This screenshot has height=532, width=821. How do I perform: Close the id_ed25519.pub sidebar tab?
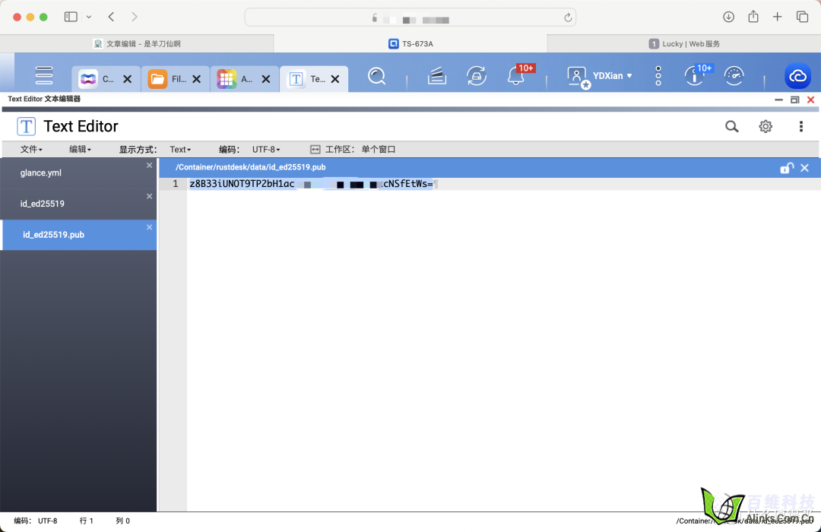(x=149, y=227)
